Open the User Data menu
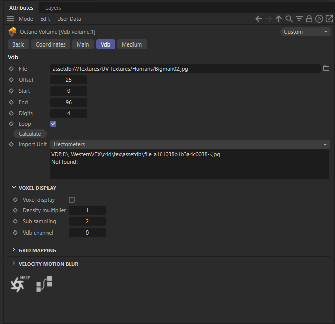 69,19
